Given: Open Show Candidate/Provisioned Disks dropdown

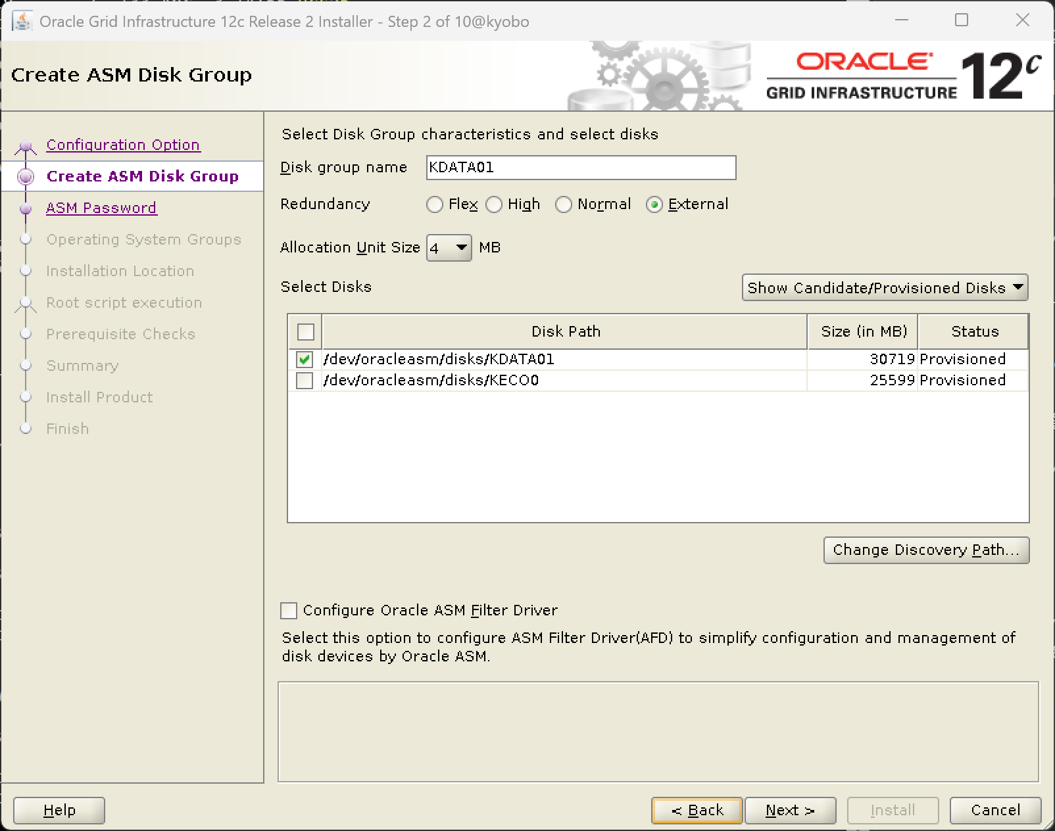Looking at the screenshot, I should pyautogui.click(x=885, y=287).
